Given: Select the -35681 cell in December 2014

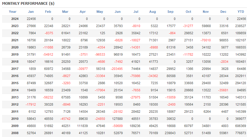Looking at the screenshot, I should click(222, 90).
